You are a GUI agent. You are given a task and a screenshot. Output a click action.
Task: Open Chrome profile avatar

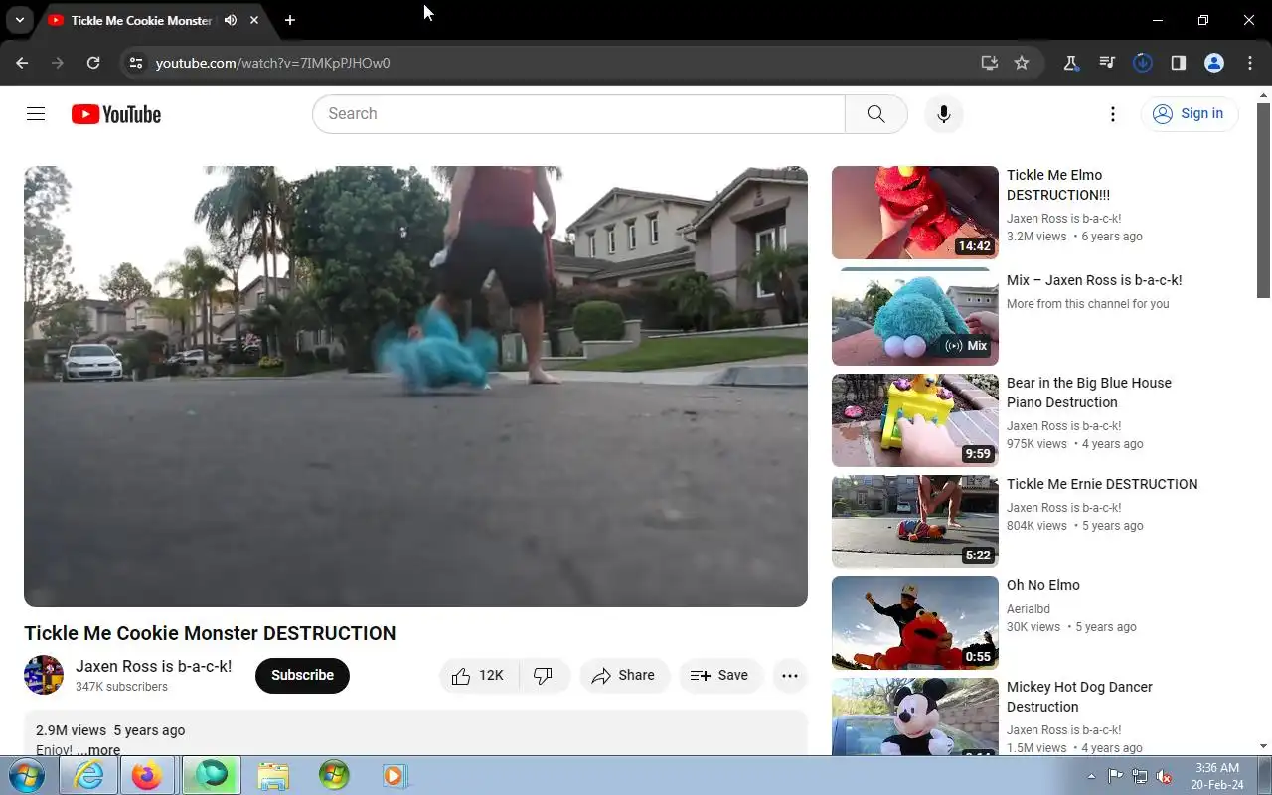[x=1214, y=63]
